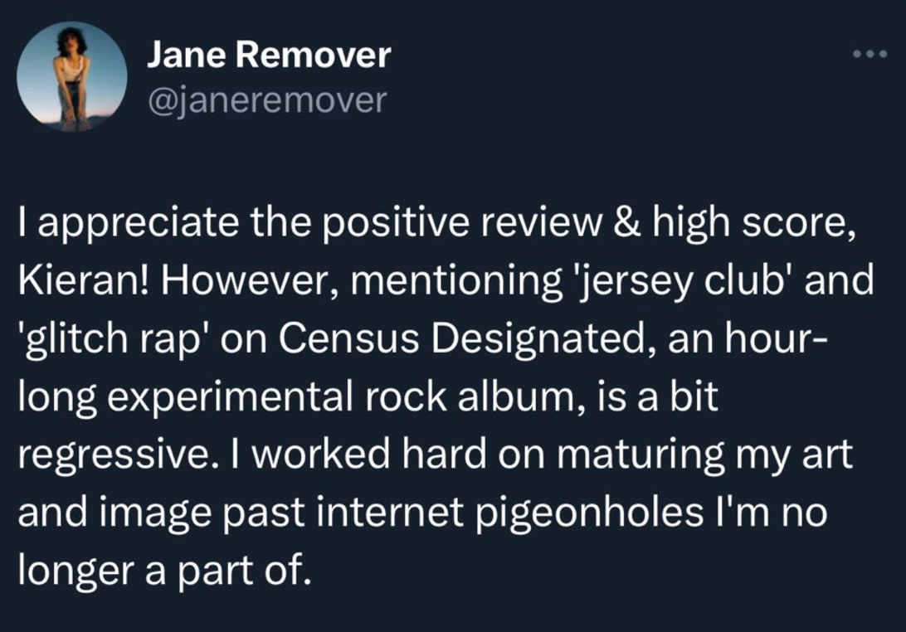Open the Jane Remover display name link
This screenshot has height=632, width=906.
pos(270,56)
